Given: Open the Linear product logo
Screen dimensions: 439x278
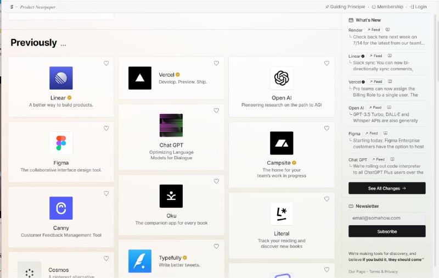Looking at the screenshot, I should (x=61, y=78).
